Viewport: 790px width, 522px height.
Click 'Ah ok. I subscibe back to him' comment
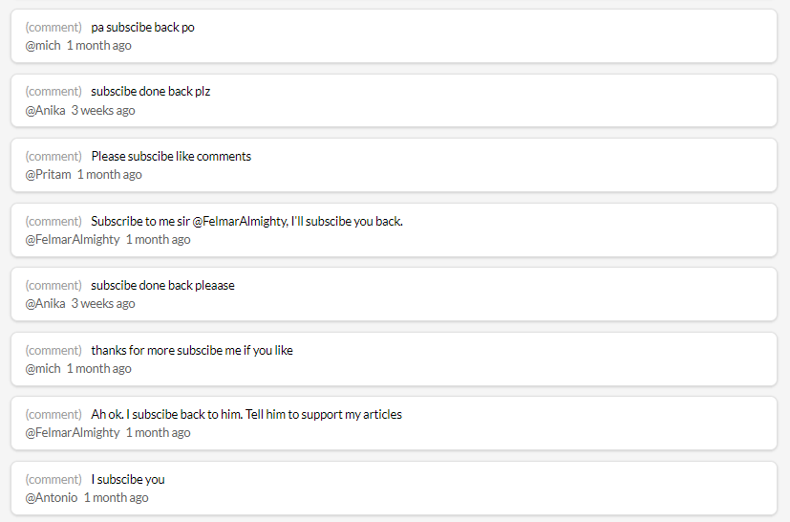click(246, 415)
